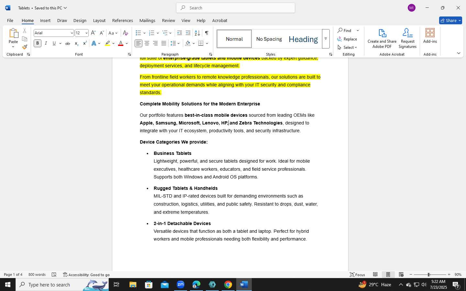Image resolution: width=466 pixels, height=291 pixels.
Task: Switch to the Review tab
Action: coord(168,20)
